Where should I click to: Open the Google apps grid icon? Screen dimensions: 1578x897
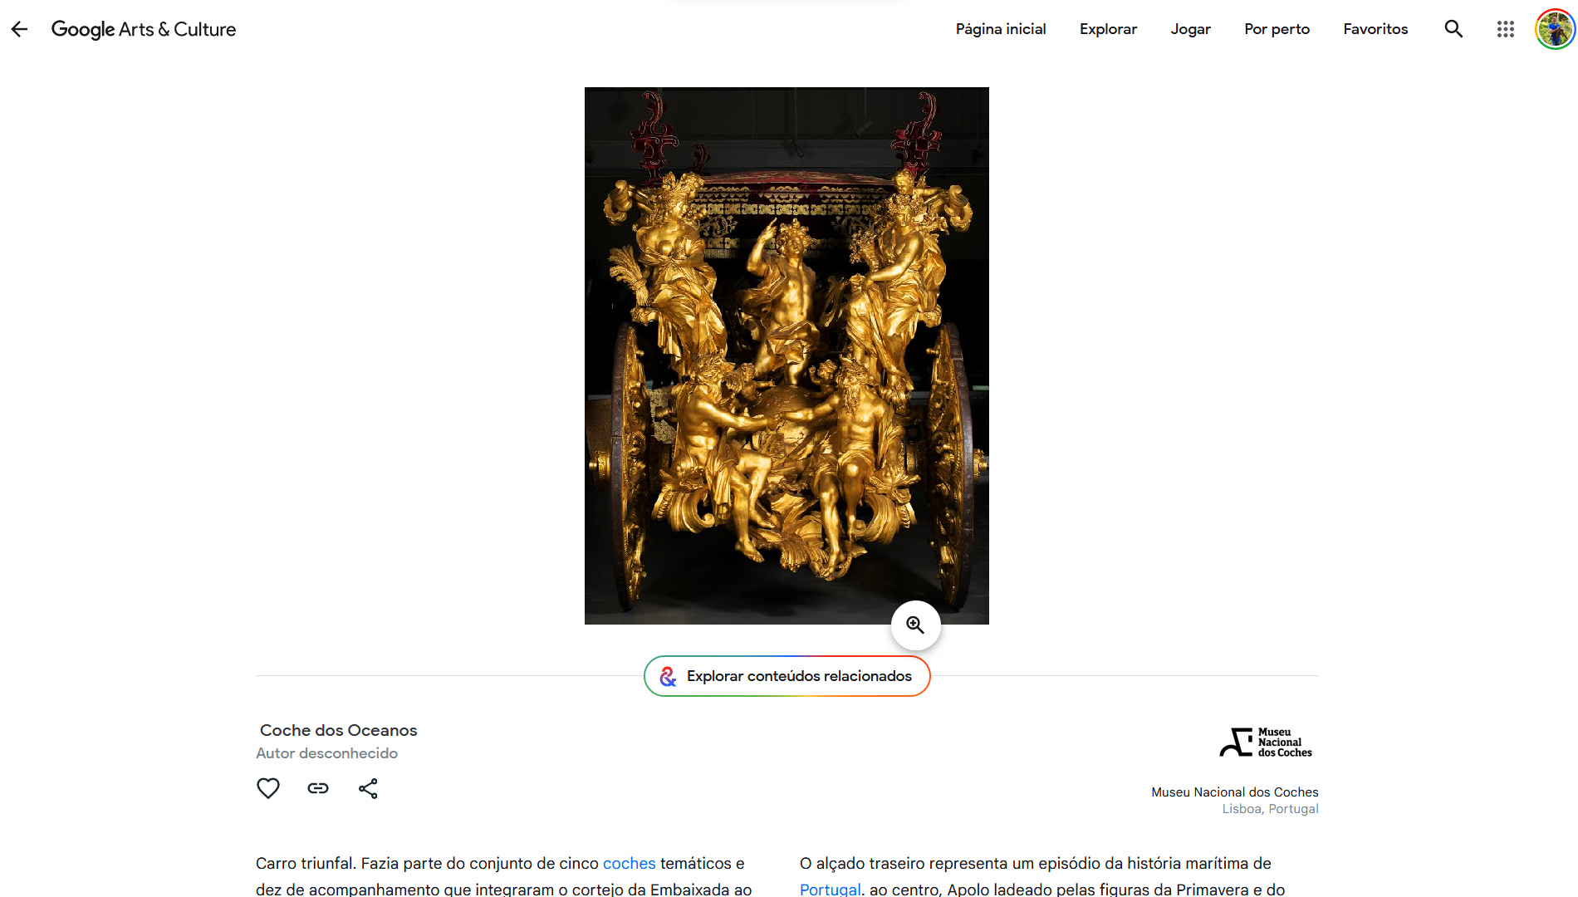(1506, 29)
